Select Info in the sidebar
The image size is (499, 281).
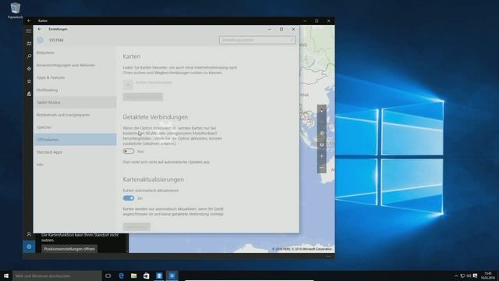click(75, 165)
